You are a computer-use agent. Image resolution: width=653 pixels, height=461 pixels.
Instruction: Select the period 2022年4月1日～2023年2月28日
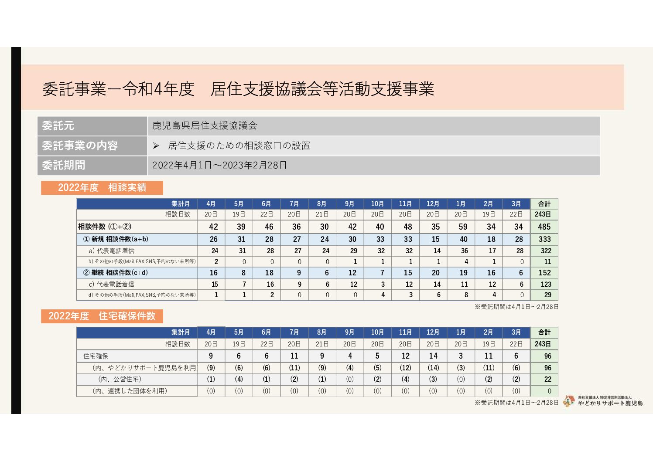tap(219, 165)
